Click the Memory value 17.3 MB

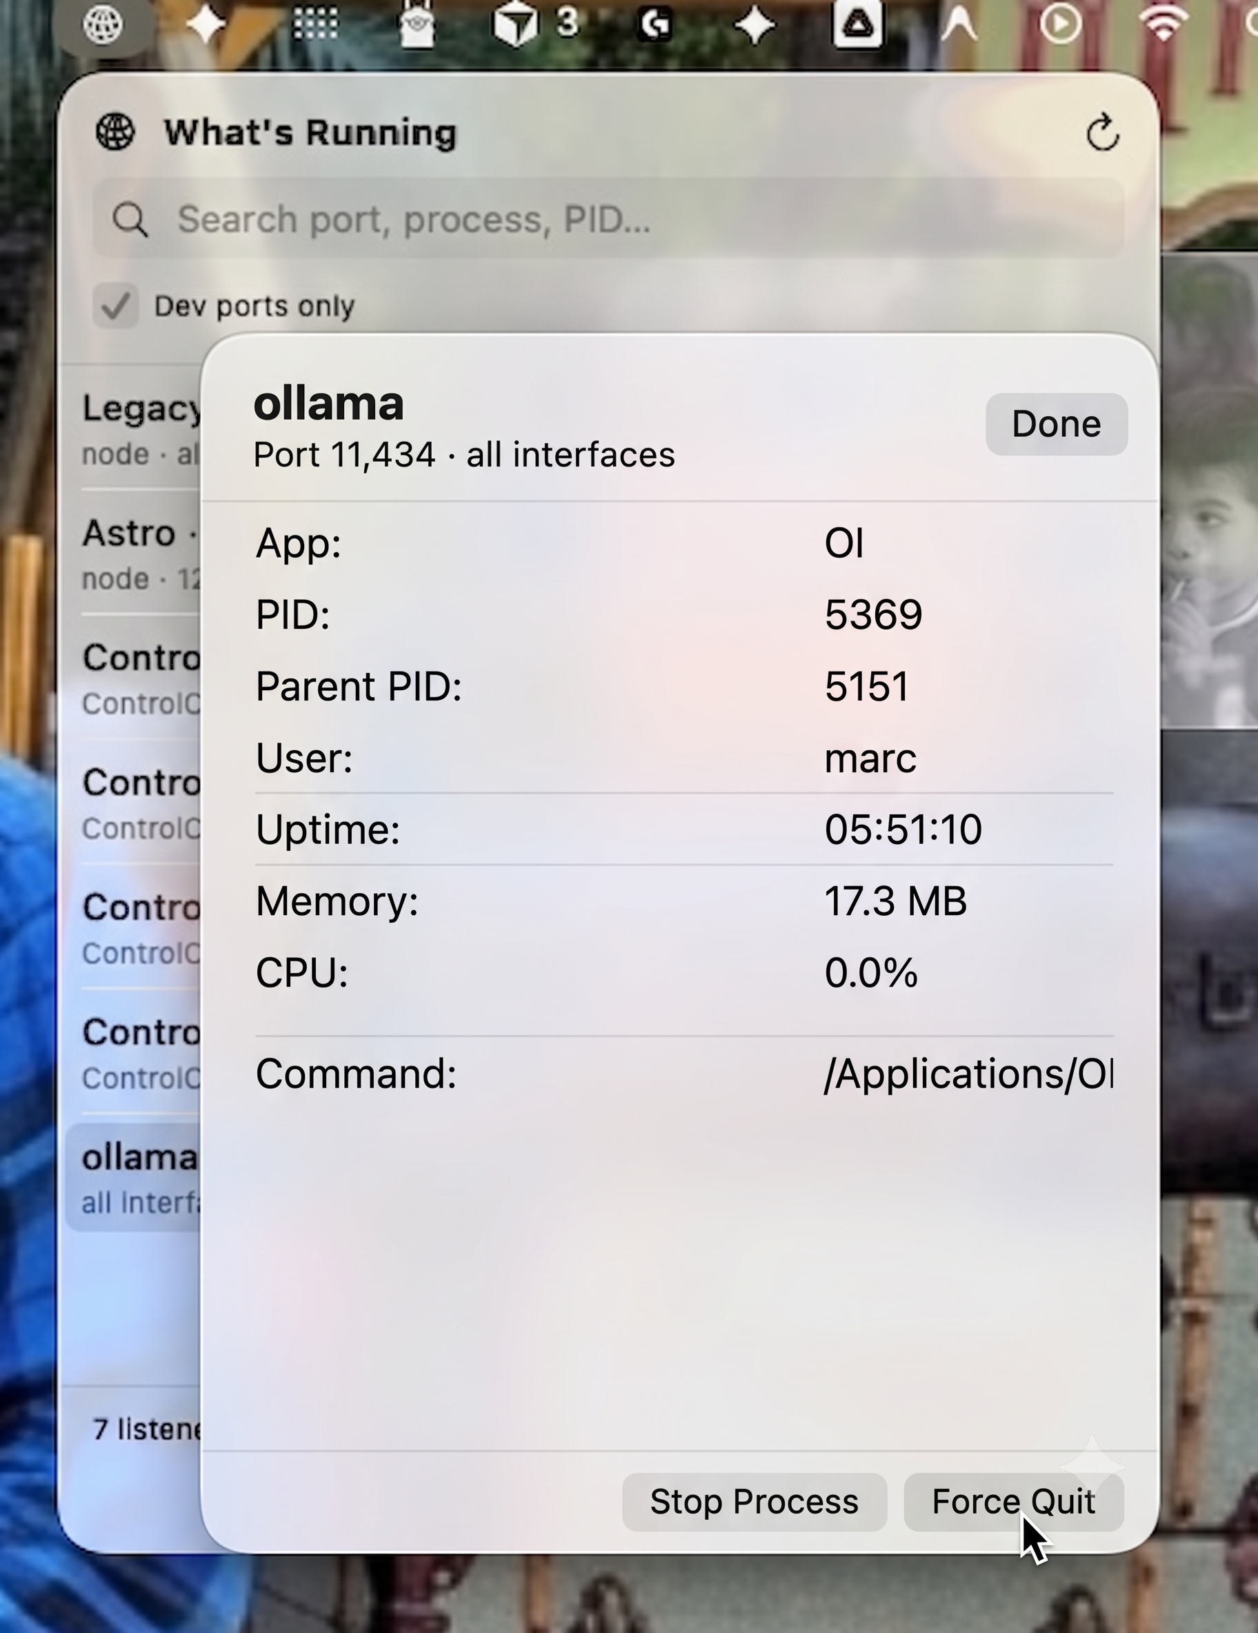pos(896,901)
